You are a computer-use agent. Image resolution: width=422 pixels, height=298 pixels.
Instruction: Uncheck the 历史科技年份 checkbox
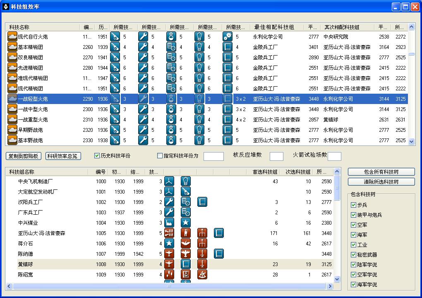click(97, 156)
